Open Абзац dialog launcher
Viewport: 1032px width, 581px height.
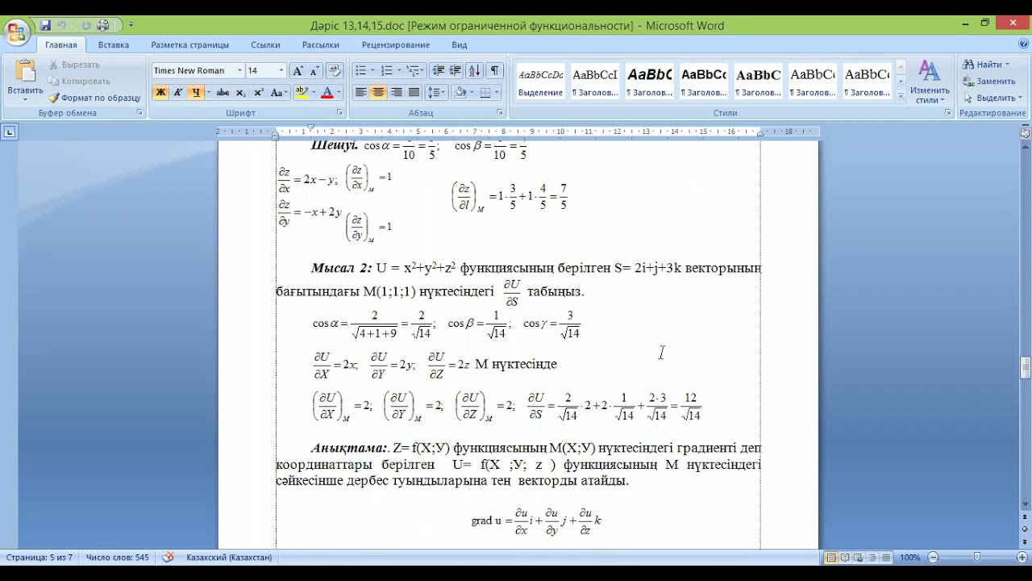pos(500,113)
